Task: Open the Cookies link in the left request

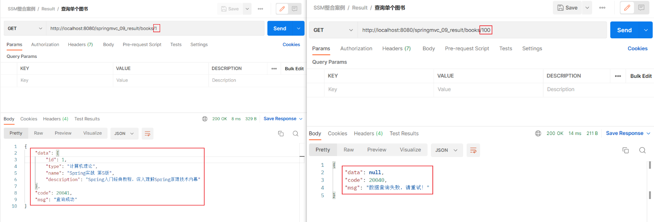Action: [291, 44]
